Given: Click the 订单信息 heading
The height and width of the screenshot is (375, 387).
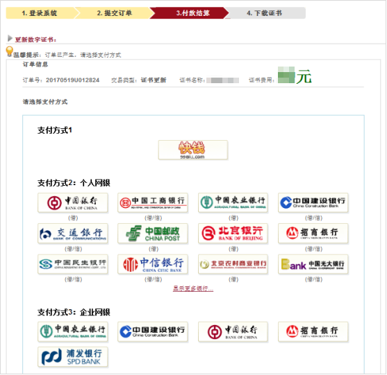Looking at the screenshot, I should click(35, 64).
